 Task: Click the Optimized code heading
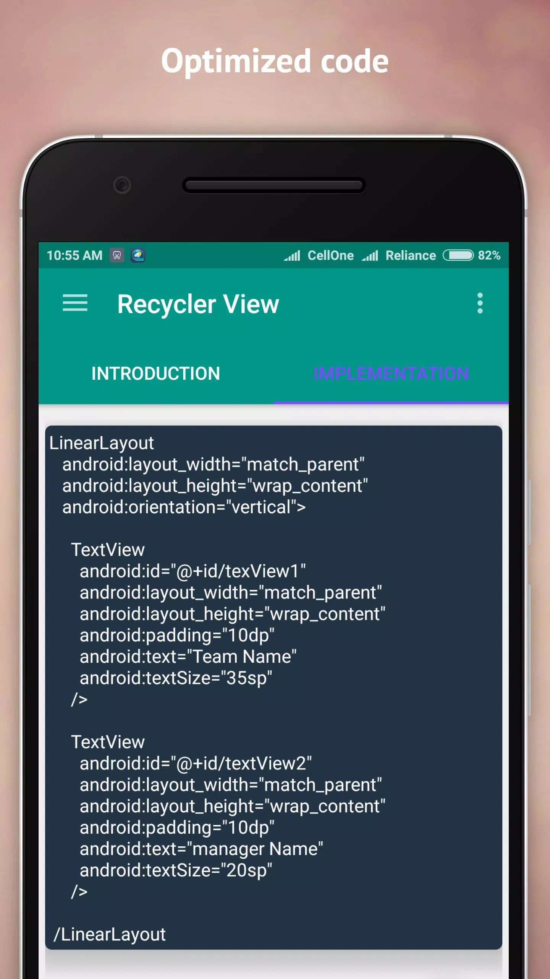point(275,62)
